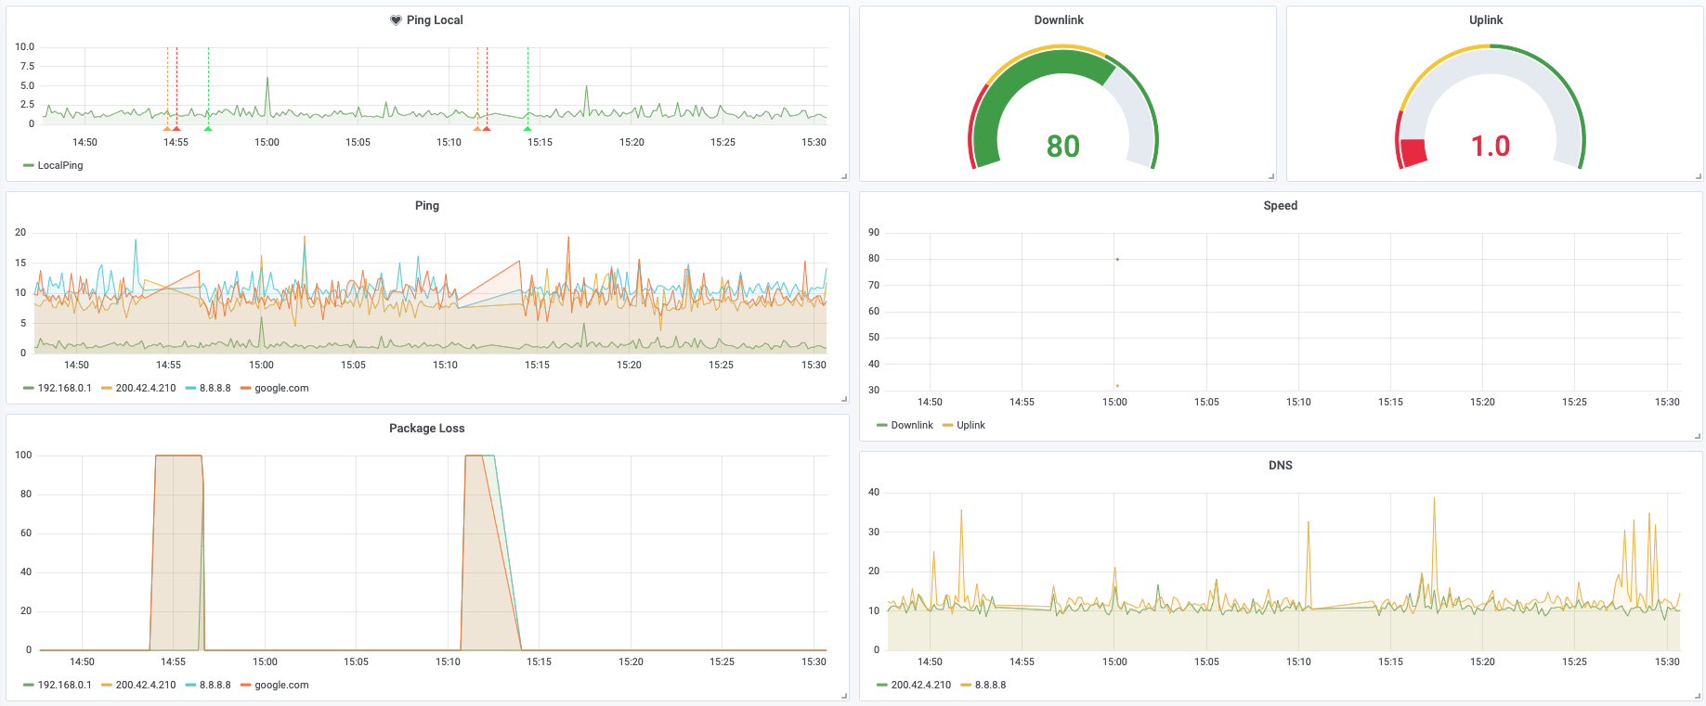Toggle 8.8.8.8 series in DNS legend

coord(990,685)
